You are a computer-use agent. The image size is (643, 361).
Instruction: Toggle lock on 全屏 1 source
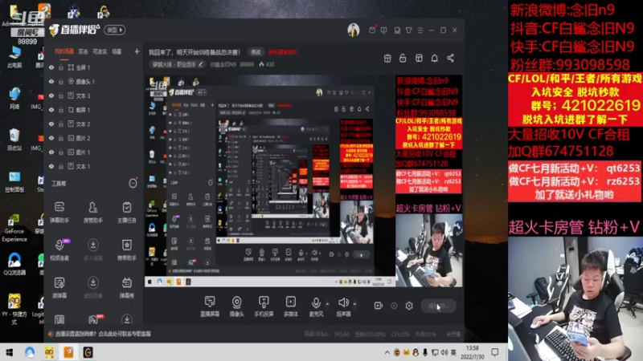[61, 67]
